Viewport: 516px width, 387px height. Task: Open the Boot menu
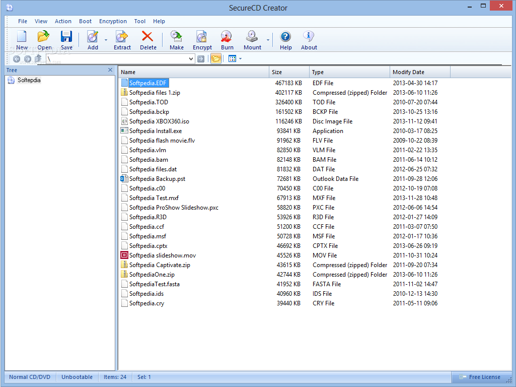pos(85,21)
